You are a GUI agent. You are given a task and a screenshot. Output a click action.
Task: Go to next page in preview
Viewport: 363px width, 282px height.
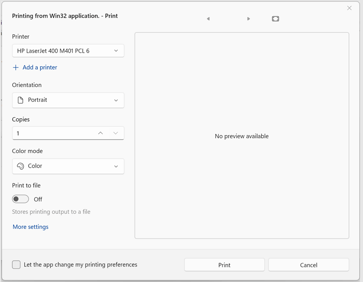[248, 19]
